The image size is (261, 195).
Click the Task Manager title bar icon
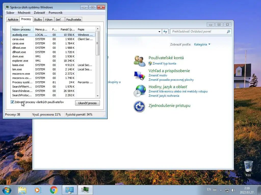coord(7,7)
